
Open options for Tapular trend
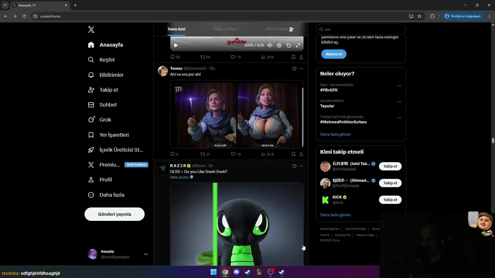(x=399, y=102)
